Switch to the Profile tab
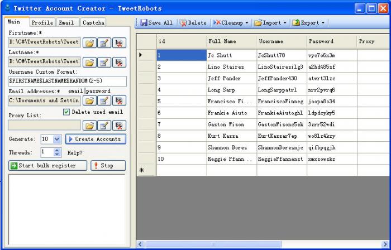The image size is (391, 250). [42, 22]
